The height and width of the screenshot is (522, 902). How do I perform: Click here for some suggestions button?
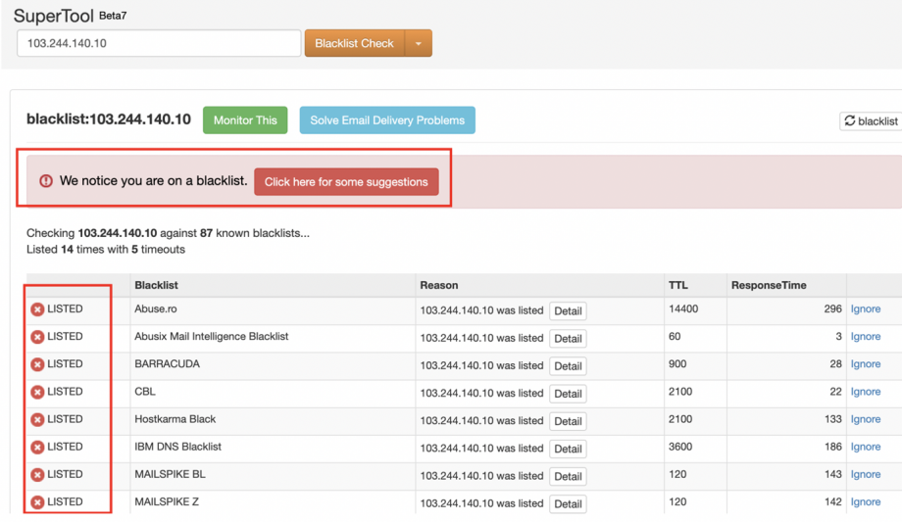(x=346, y=182)
